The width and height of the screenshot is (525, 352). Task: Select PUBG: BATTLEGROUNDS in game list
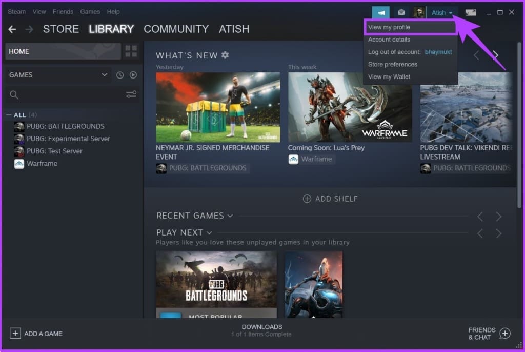pyautogui.click(x=66, y=126)
